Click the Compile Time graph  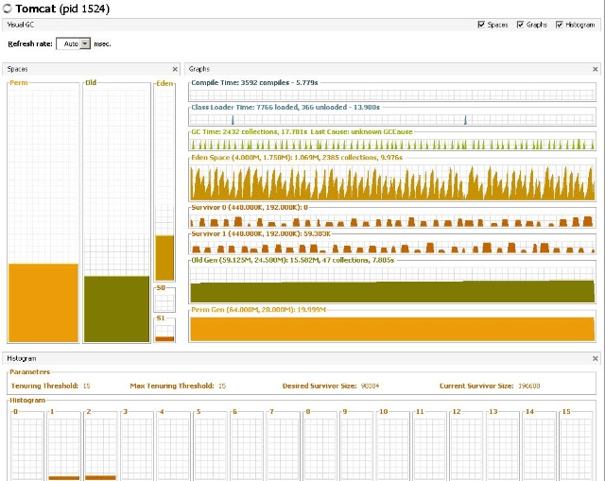click(392, 94)
